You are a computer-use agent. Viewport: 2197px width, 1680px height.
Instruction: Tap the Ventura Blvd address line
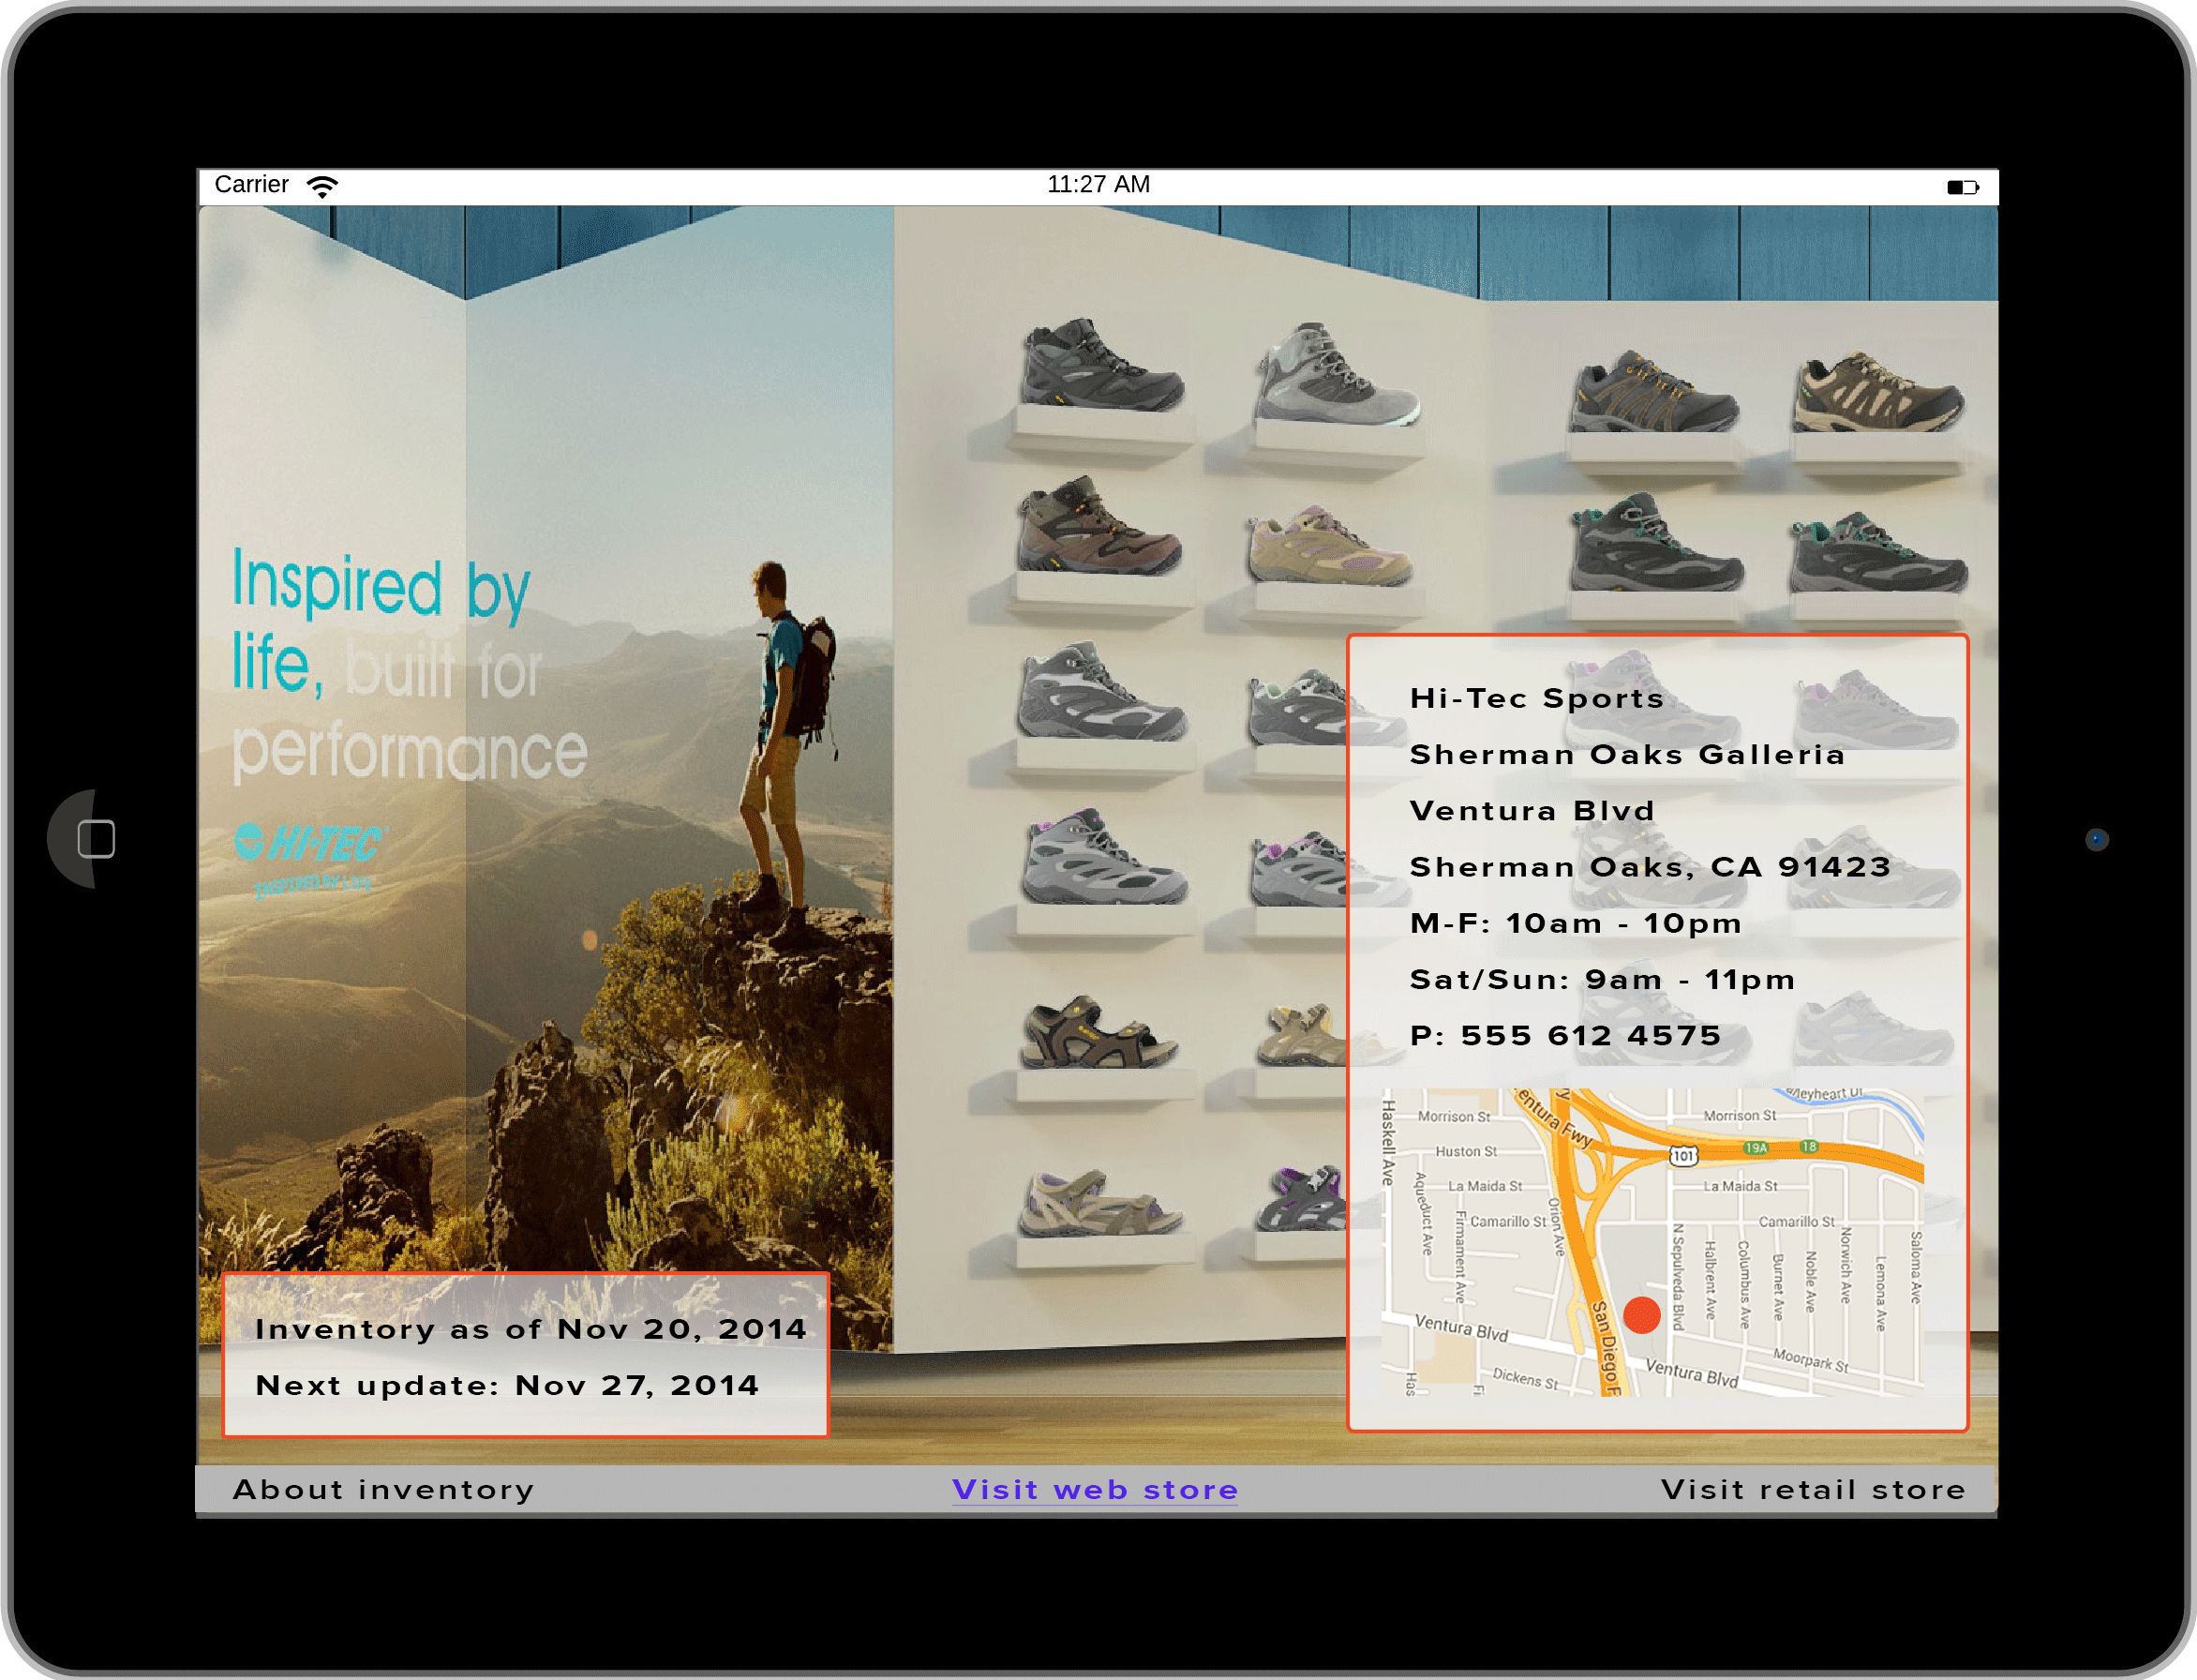pos(1532,810)
